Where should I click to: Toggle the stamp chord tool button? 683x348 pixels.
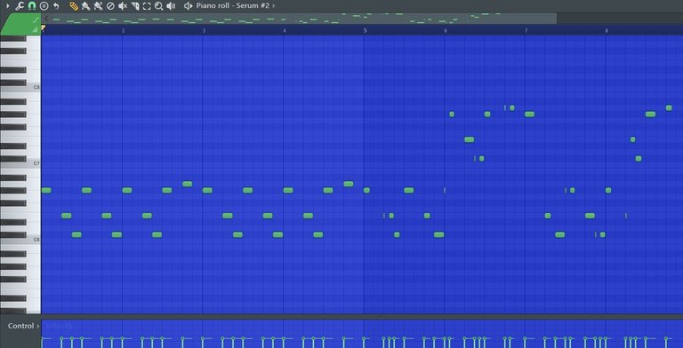[x=44, y=6]
